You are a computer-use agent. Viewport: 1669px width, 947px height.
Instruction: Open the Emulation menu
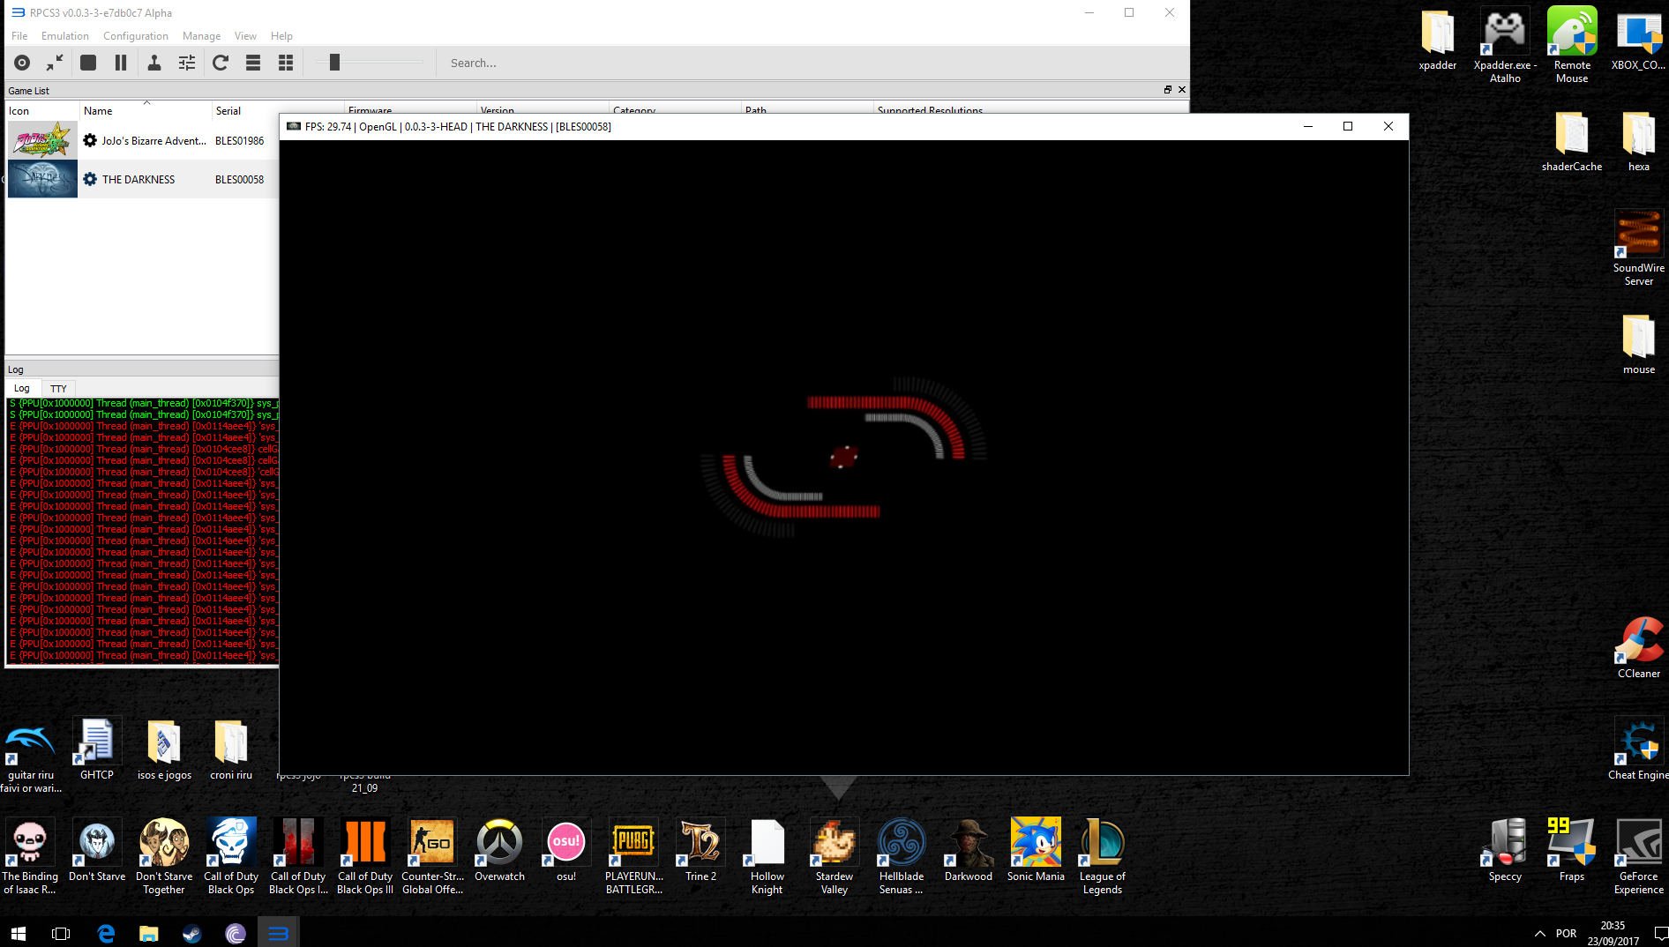[x=65, y=36]
